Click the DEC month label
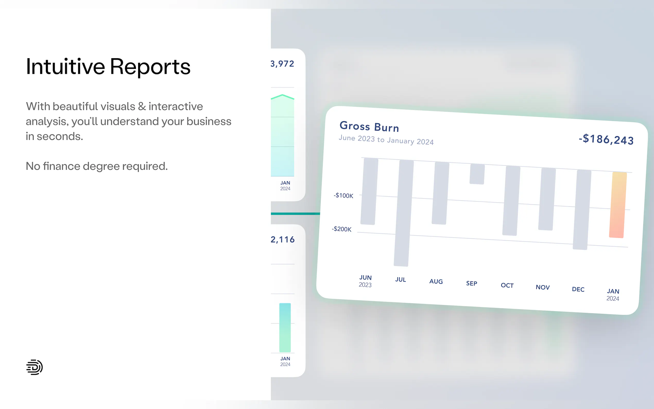The height and width of the screenshot is (409, 654). pyautogui.click(x=578, y=289)
